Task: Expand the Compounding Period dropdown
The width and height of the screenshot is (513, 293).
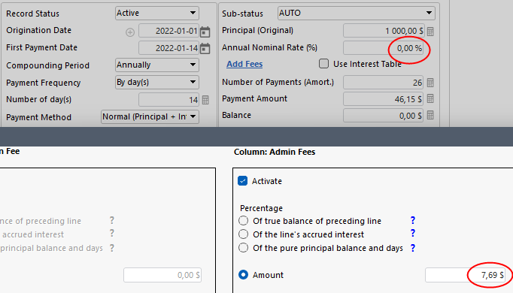Action: 157,65
